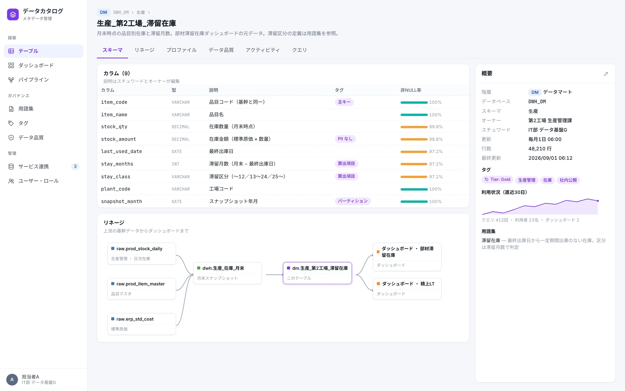Click the Data quality shield icon
Screen dimensions: 625x391
11,137
